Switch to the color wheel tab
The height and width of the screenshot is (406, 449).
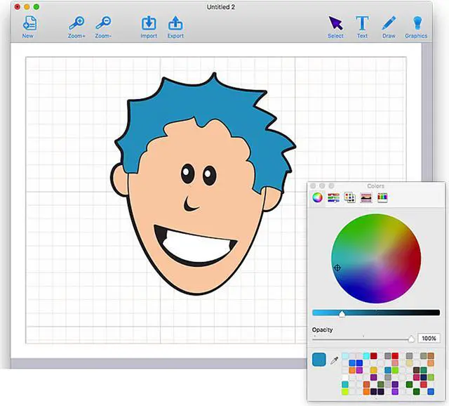pyautogui.click(x=318, y=198)
